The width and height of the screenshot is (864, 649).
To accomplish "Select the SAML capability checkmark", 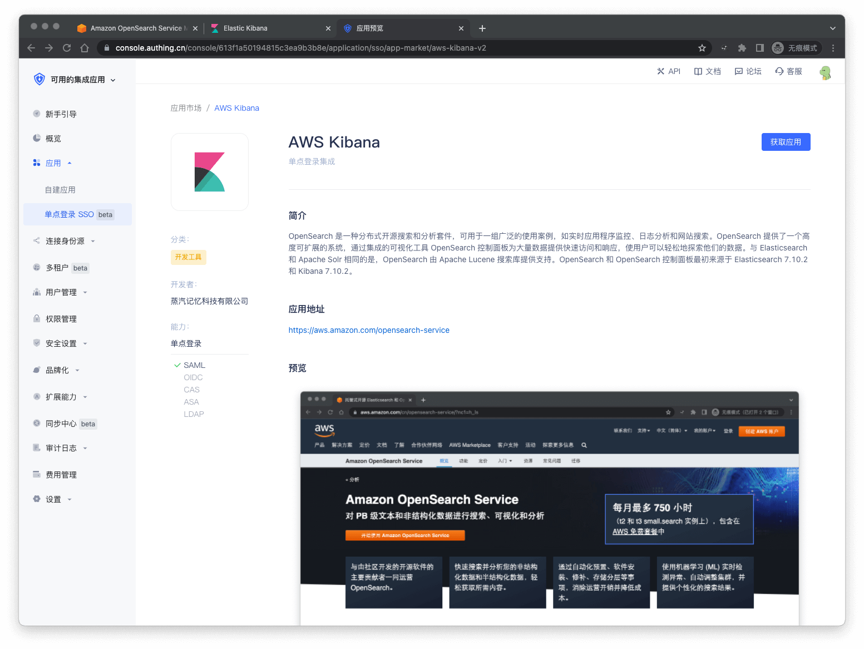I will pos(176,365).
